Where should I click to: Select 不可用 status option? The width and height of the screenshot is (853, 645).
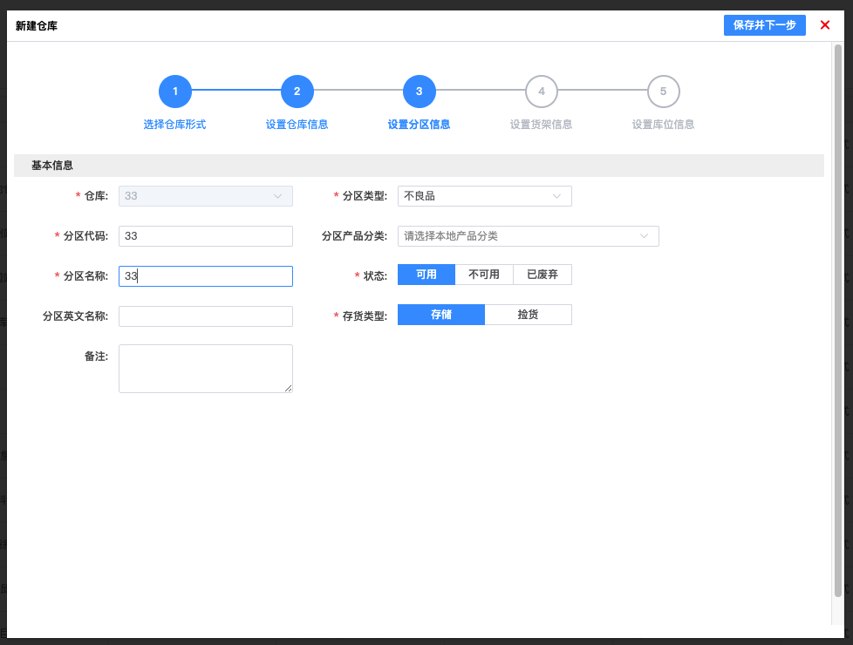[x=484, y=275]
